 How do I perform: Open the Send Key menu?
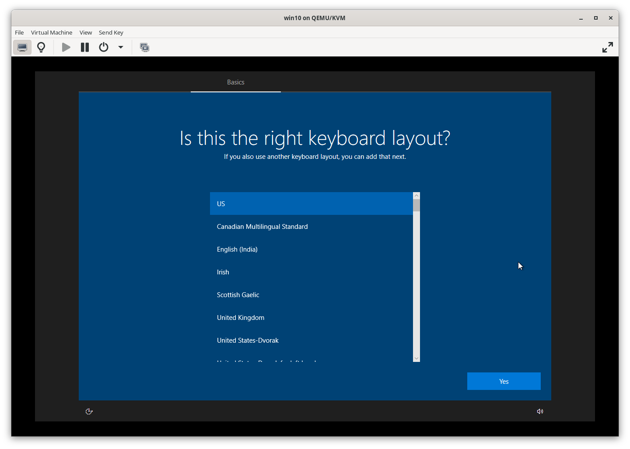111,32
